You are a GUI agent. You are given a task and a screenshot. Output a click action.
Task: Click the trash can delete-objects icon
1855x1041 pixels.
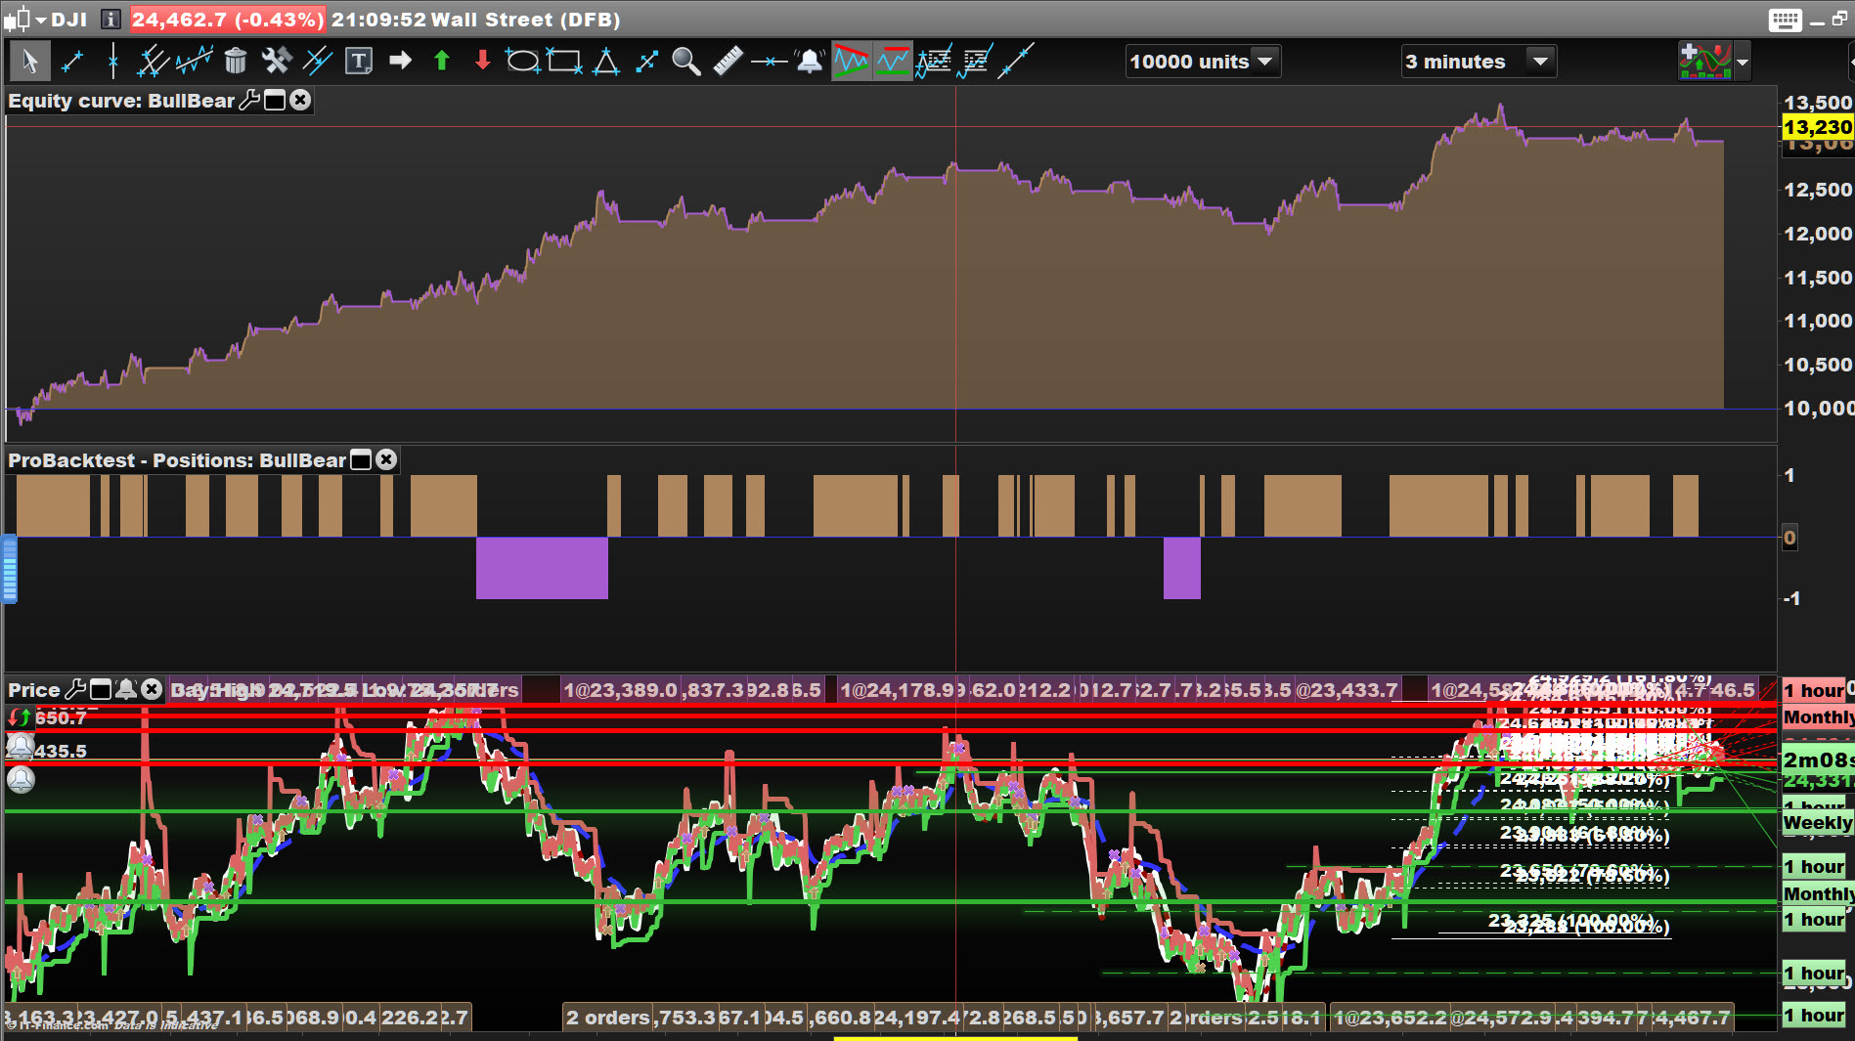coord(236,62)
